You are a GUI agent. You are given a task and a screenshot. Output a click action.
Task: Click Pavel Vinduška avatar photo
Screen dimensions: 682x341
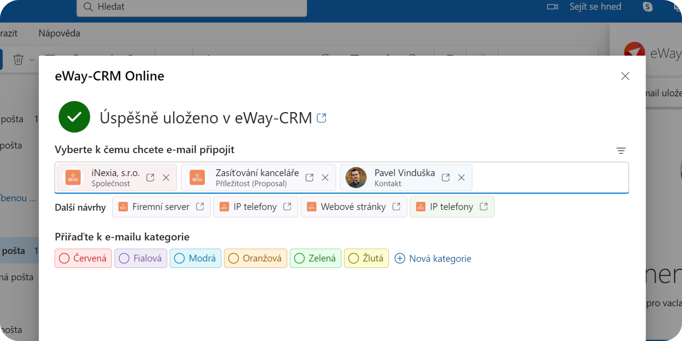pyautogui.click(x=356, y=178)
